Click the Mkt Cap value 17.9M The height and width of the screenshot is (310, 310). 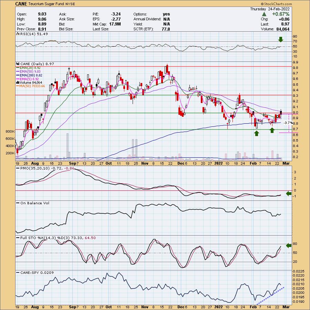click(x=115, y=24)
